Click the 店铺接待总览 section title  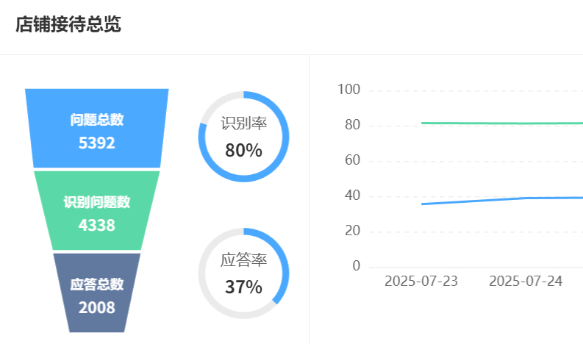(68, 24)
